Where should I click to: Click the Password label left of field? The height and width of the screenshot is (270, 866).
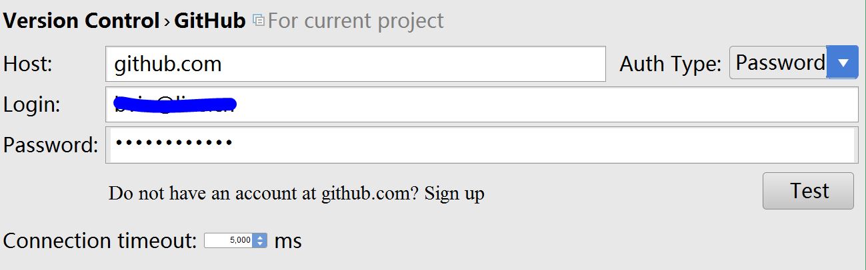tap(51, 145)
